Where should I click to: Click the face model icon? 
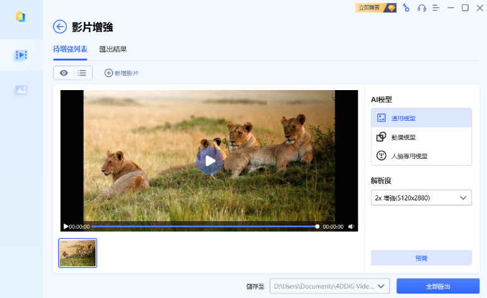pos(381,156)
